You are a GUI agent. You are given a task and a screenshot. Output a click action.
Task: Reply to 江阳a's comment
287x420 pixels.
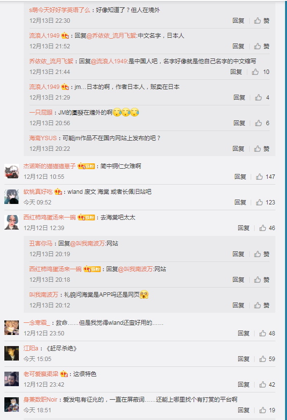click(243, 359)
